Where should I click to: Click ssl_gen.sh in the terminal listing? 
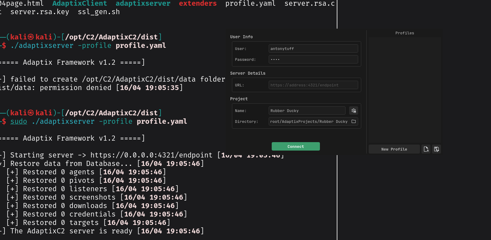click(x=99, y=12)
